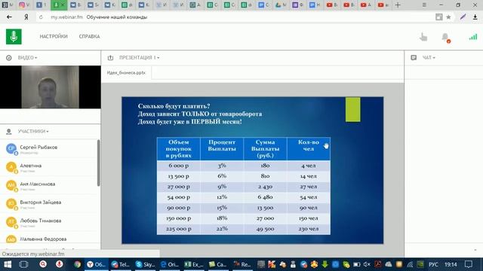Open the СПРАВКА menu
This screenshot has width=483, height=271.
pos(89,36)
